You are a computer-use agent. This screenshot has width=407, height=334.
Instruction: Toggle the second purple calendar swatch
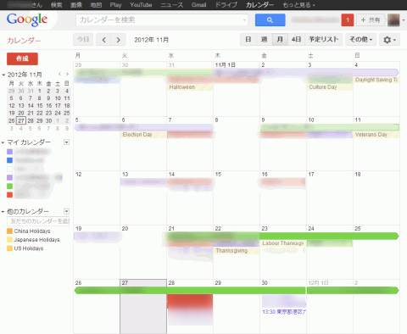click(x=9, y=177)
